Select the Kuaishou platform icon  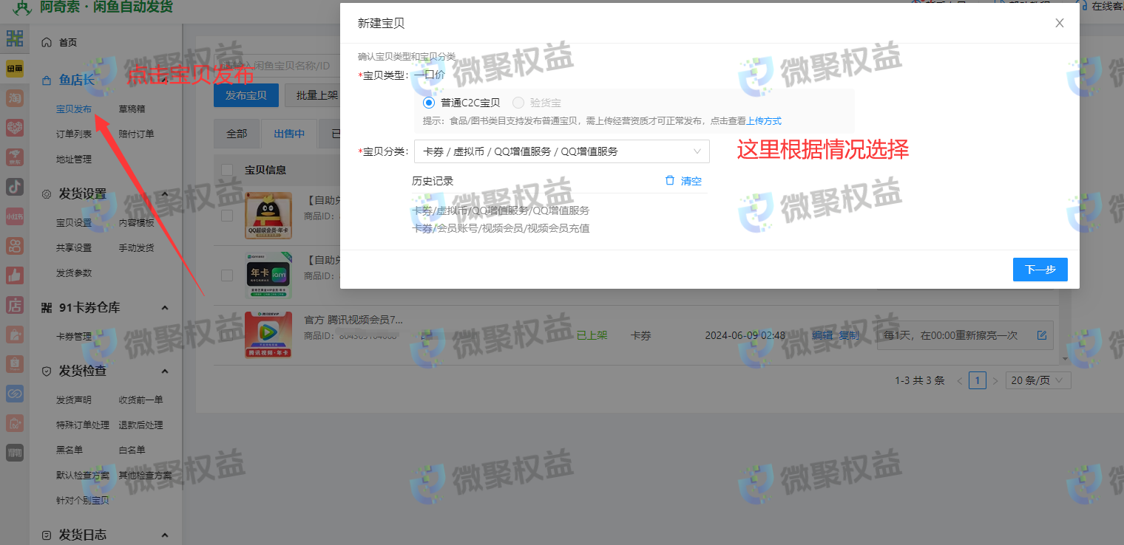point(15,245)
